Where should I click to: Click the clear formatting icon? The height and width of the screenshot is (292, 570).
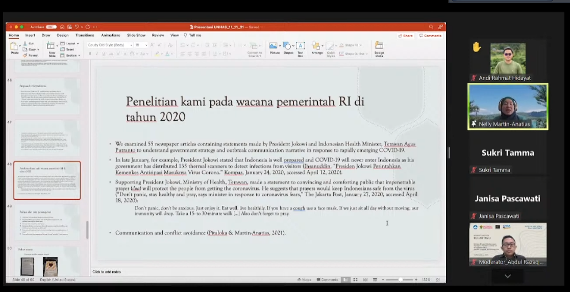[170, 45]
